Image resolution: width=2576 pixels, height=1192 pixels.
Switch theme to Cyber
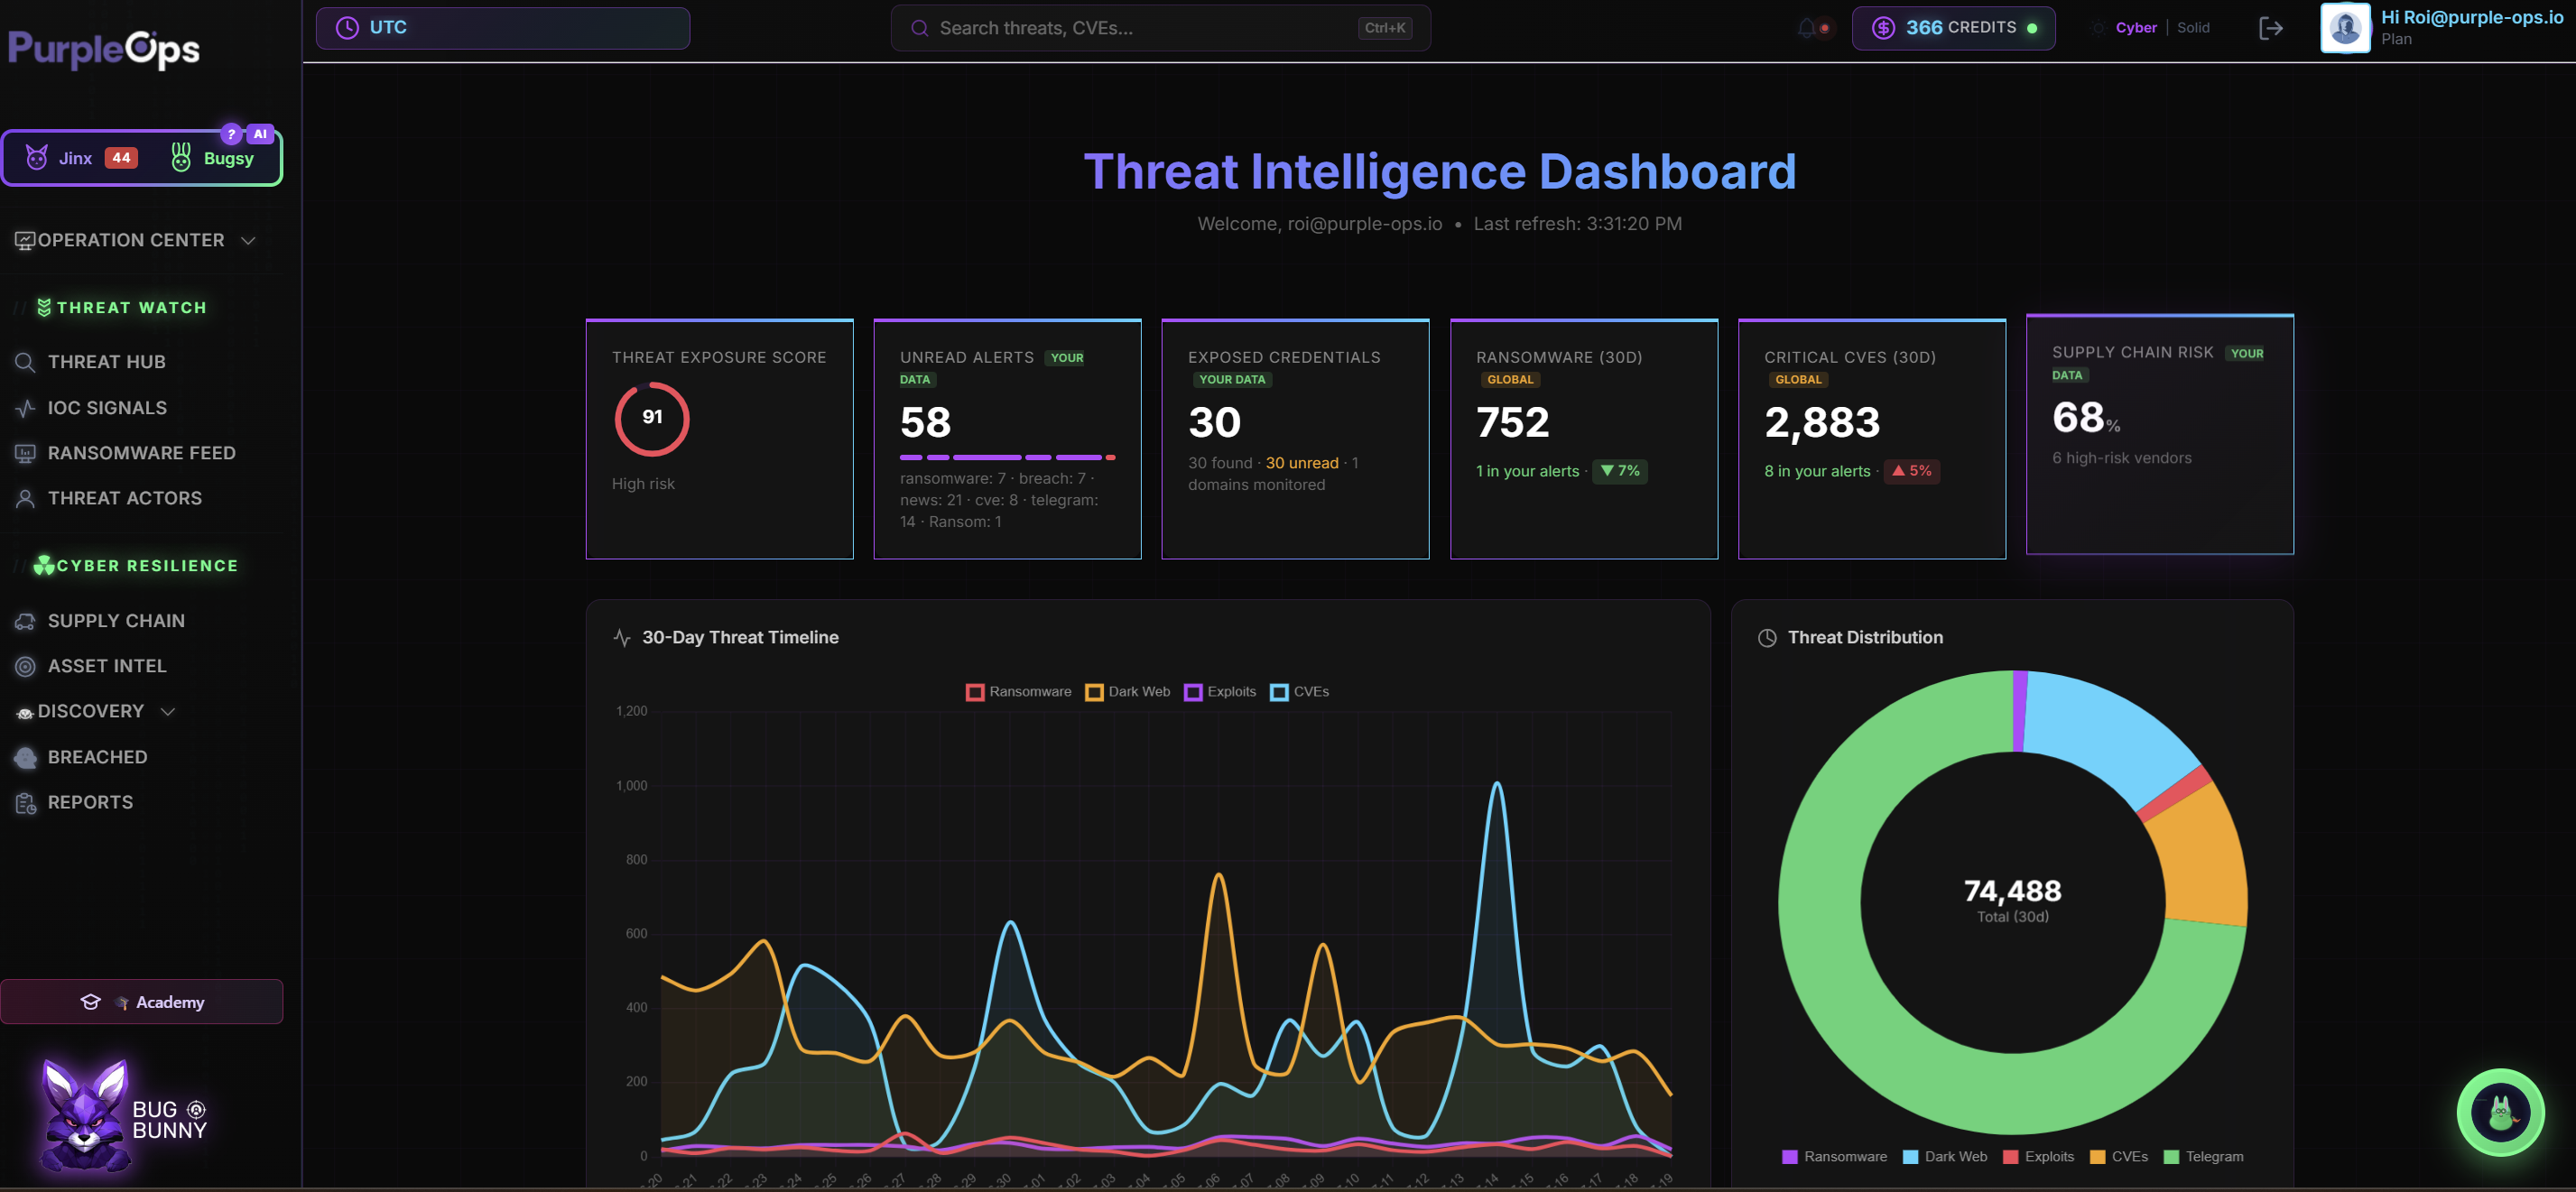click(2135, 27)
